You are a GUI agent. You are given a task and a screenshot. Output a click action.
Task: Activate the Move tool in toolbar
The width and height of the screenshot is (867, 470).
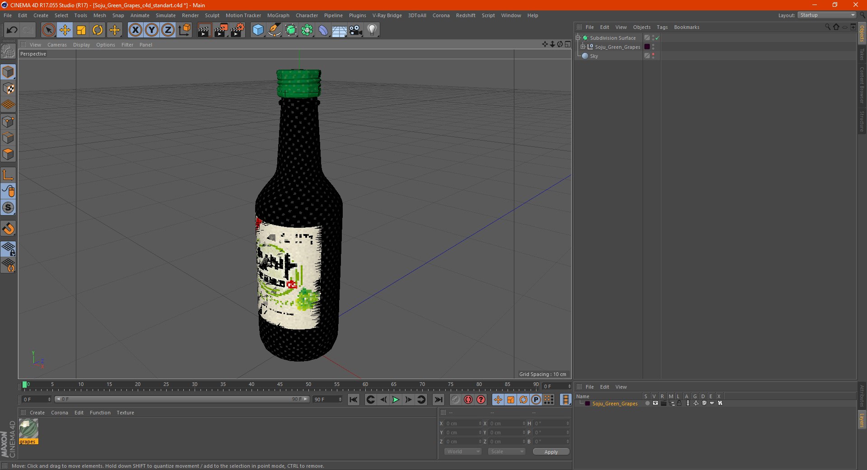tap(65, 30)
